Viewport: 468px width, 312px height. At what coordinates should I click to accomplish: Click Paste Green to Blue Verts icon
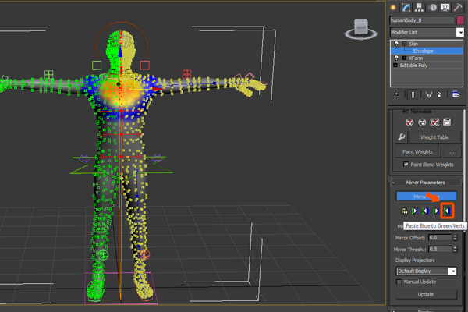tap(436, 211)
